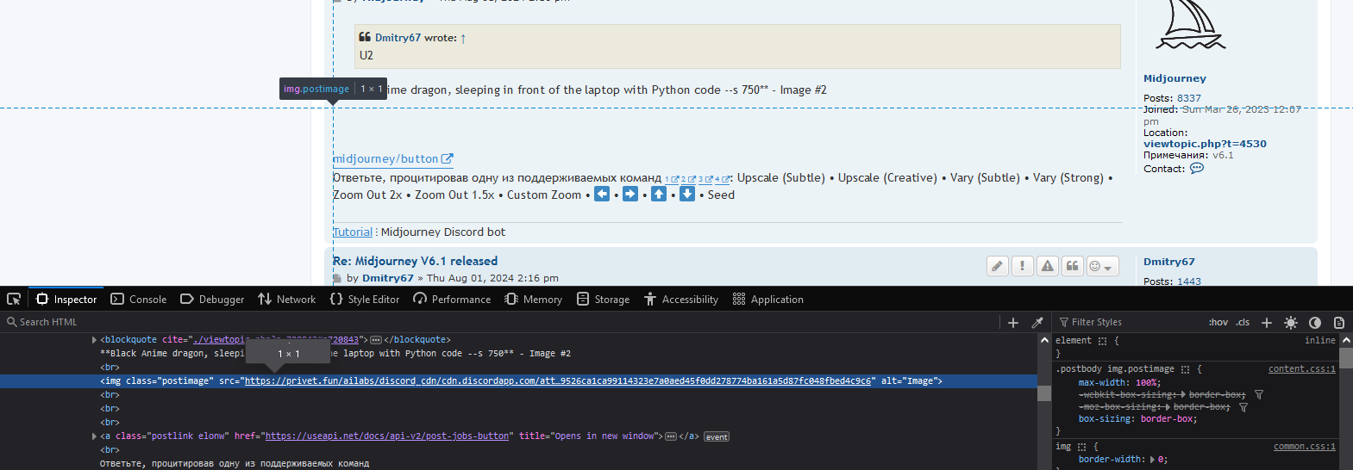
Task: Click filter icon beside -moz-box-sizing
Action: click(1243, 407)
